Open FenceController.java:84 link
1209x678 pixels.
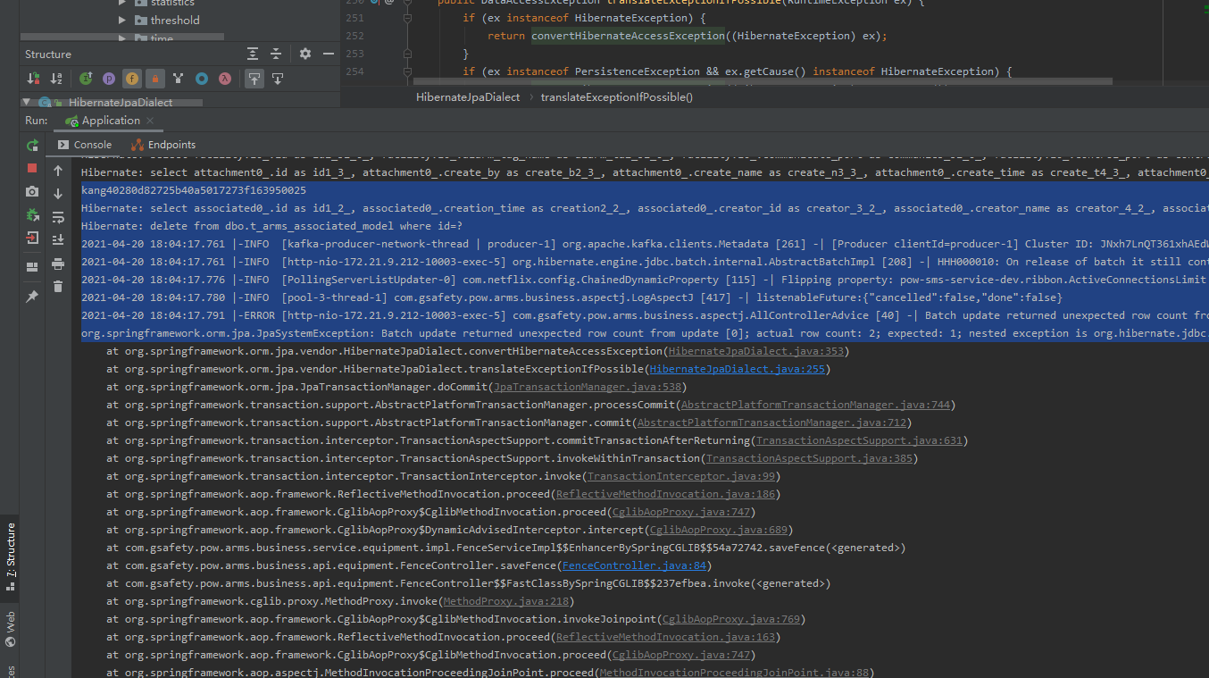633,565
